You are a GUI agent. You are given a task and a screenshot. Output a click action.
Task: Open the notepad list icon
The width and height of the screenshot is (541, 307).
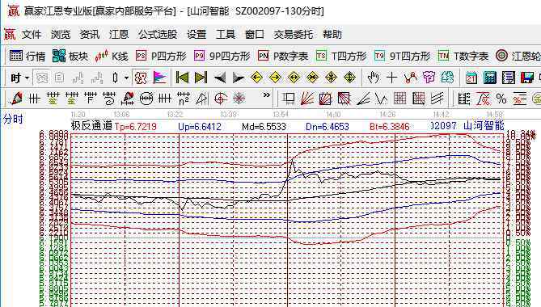509,78
